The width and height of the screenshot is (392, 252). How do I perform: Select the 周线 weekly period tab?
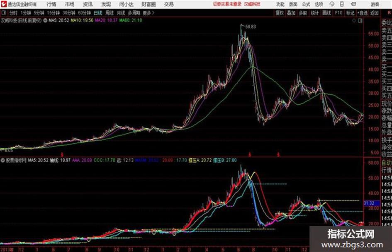click(x=110, y=13)
